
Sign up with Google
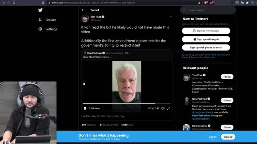point(206,31)
